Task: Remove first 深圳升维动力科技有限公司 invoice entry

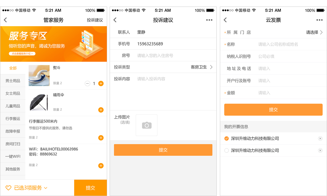Action: [x=320, y=138]
